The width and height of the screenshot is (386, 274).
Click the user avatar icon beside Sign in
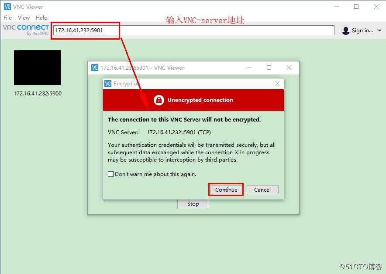point(346,30)
